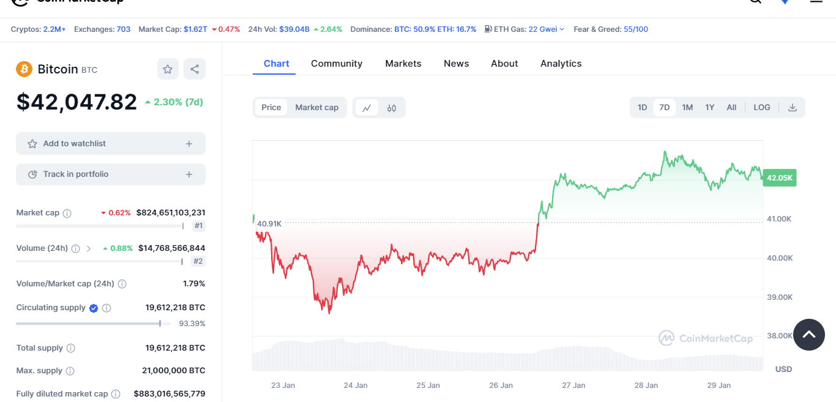
Task: Click the 42.05K current price label
Action: coord(780,178)
